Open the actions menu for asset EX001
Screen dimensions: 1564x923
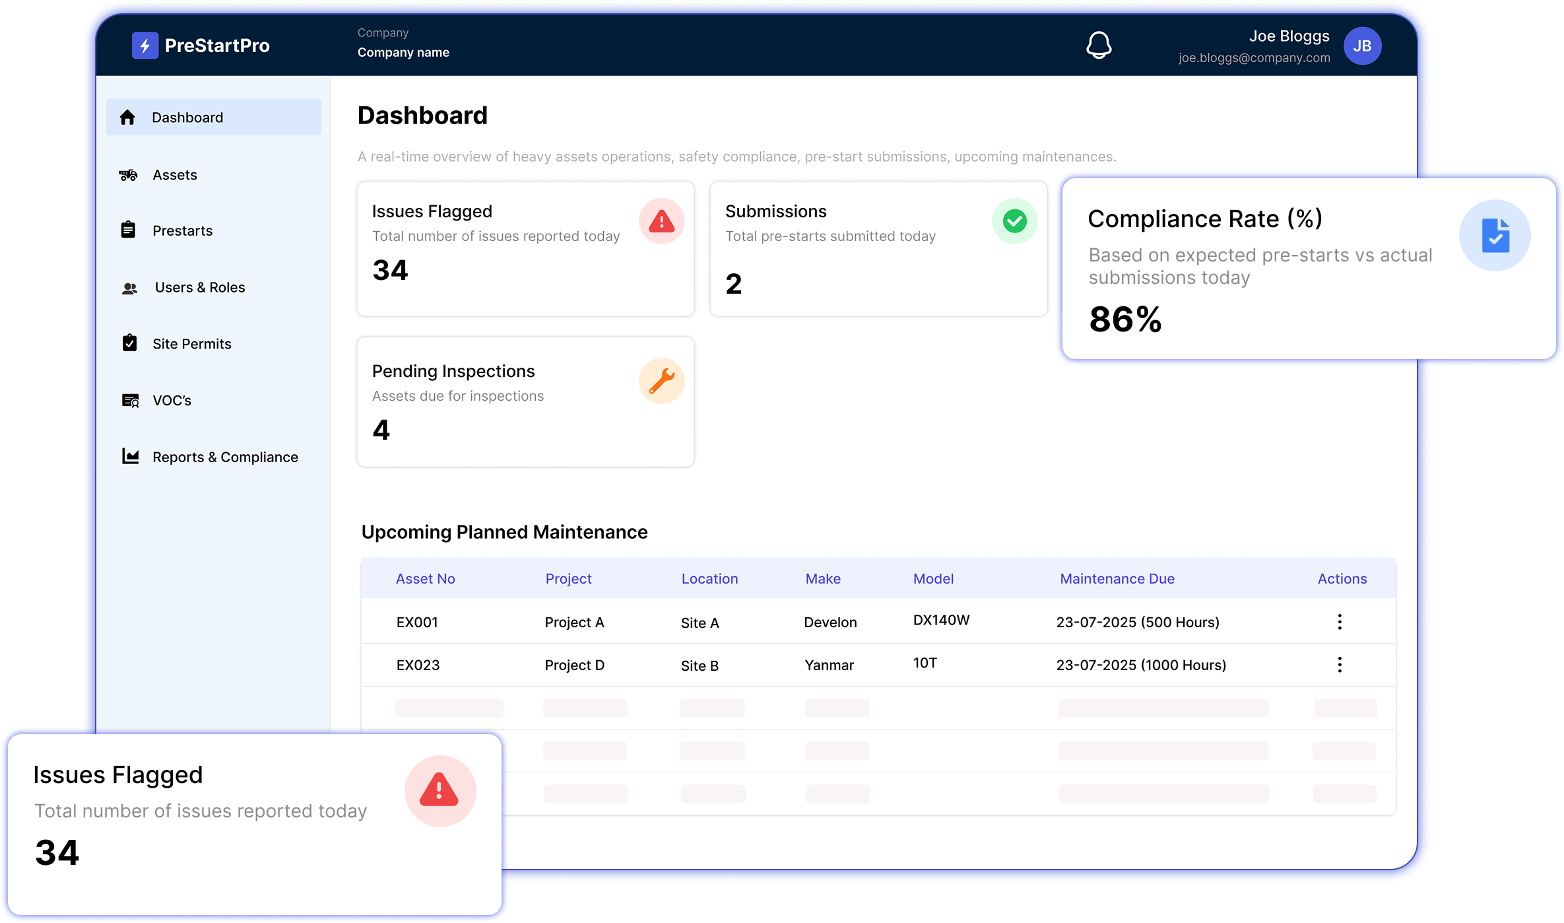[1340, 621]
